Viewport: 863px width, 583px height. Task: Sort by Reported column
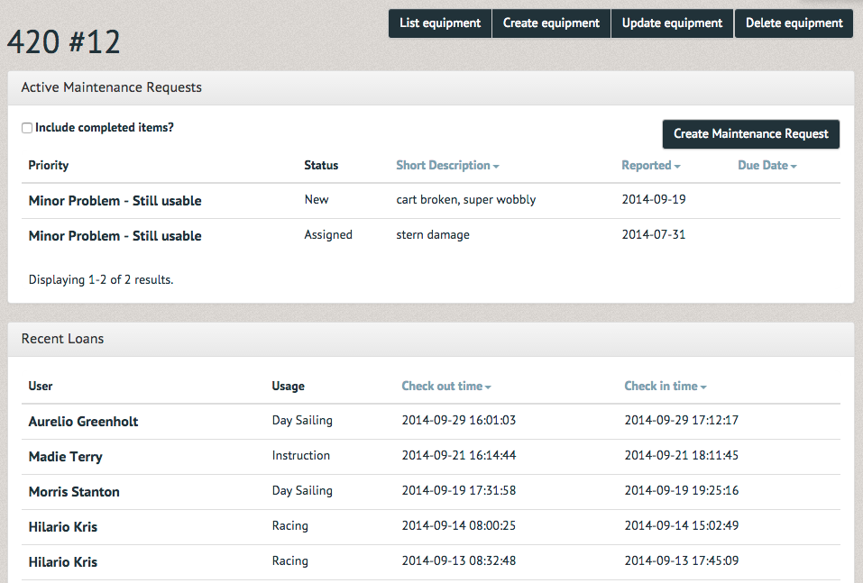coord(650,166)
